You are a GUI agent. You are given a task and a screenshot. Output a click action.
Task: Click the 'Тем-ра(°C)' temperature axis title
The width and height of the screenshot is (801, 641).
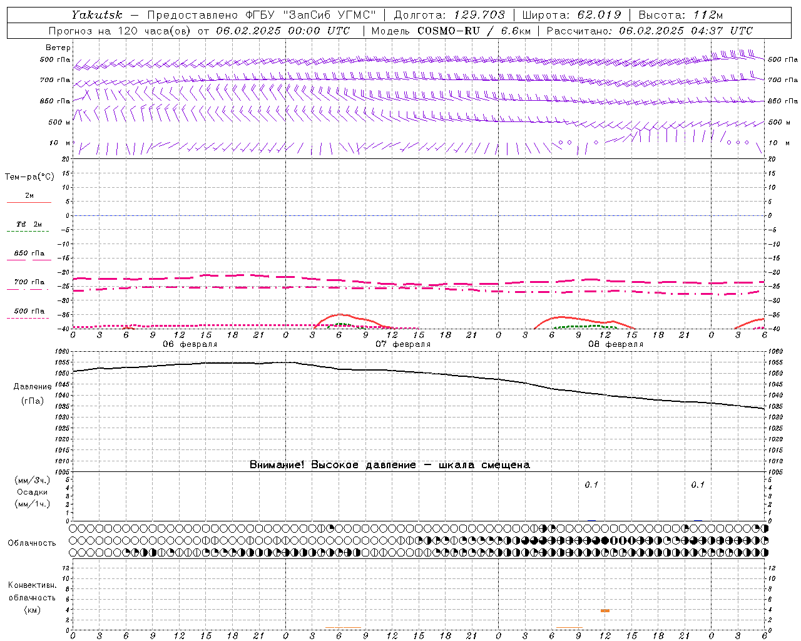pyautogui.click(x=29, y=177)
